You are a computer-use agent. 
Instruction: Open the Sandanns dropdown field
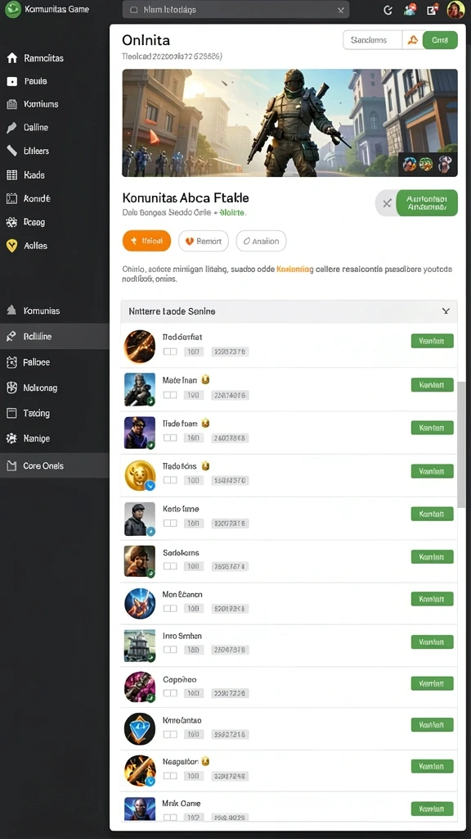(x=372, y=40)
